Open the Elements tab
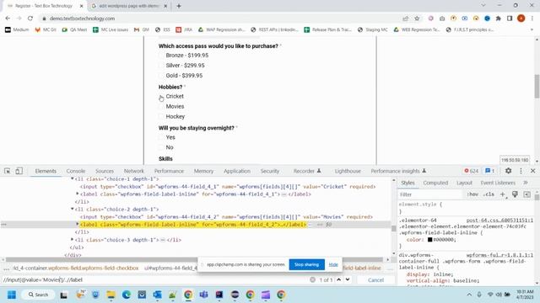 [x=46, y=171]
